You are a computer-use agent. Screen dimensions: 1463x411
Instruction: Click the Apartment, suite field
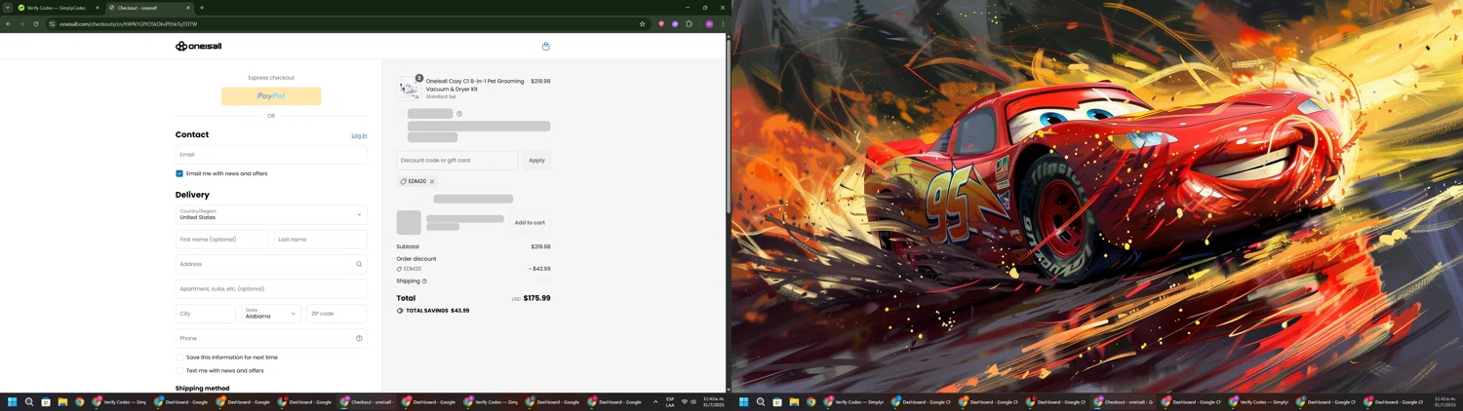[x=271, y=289]
